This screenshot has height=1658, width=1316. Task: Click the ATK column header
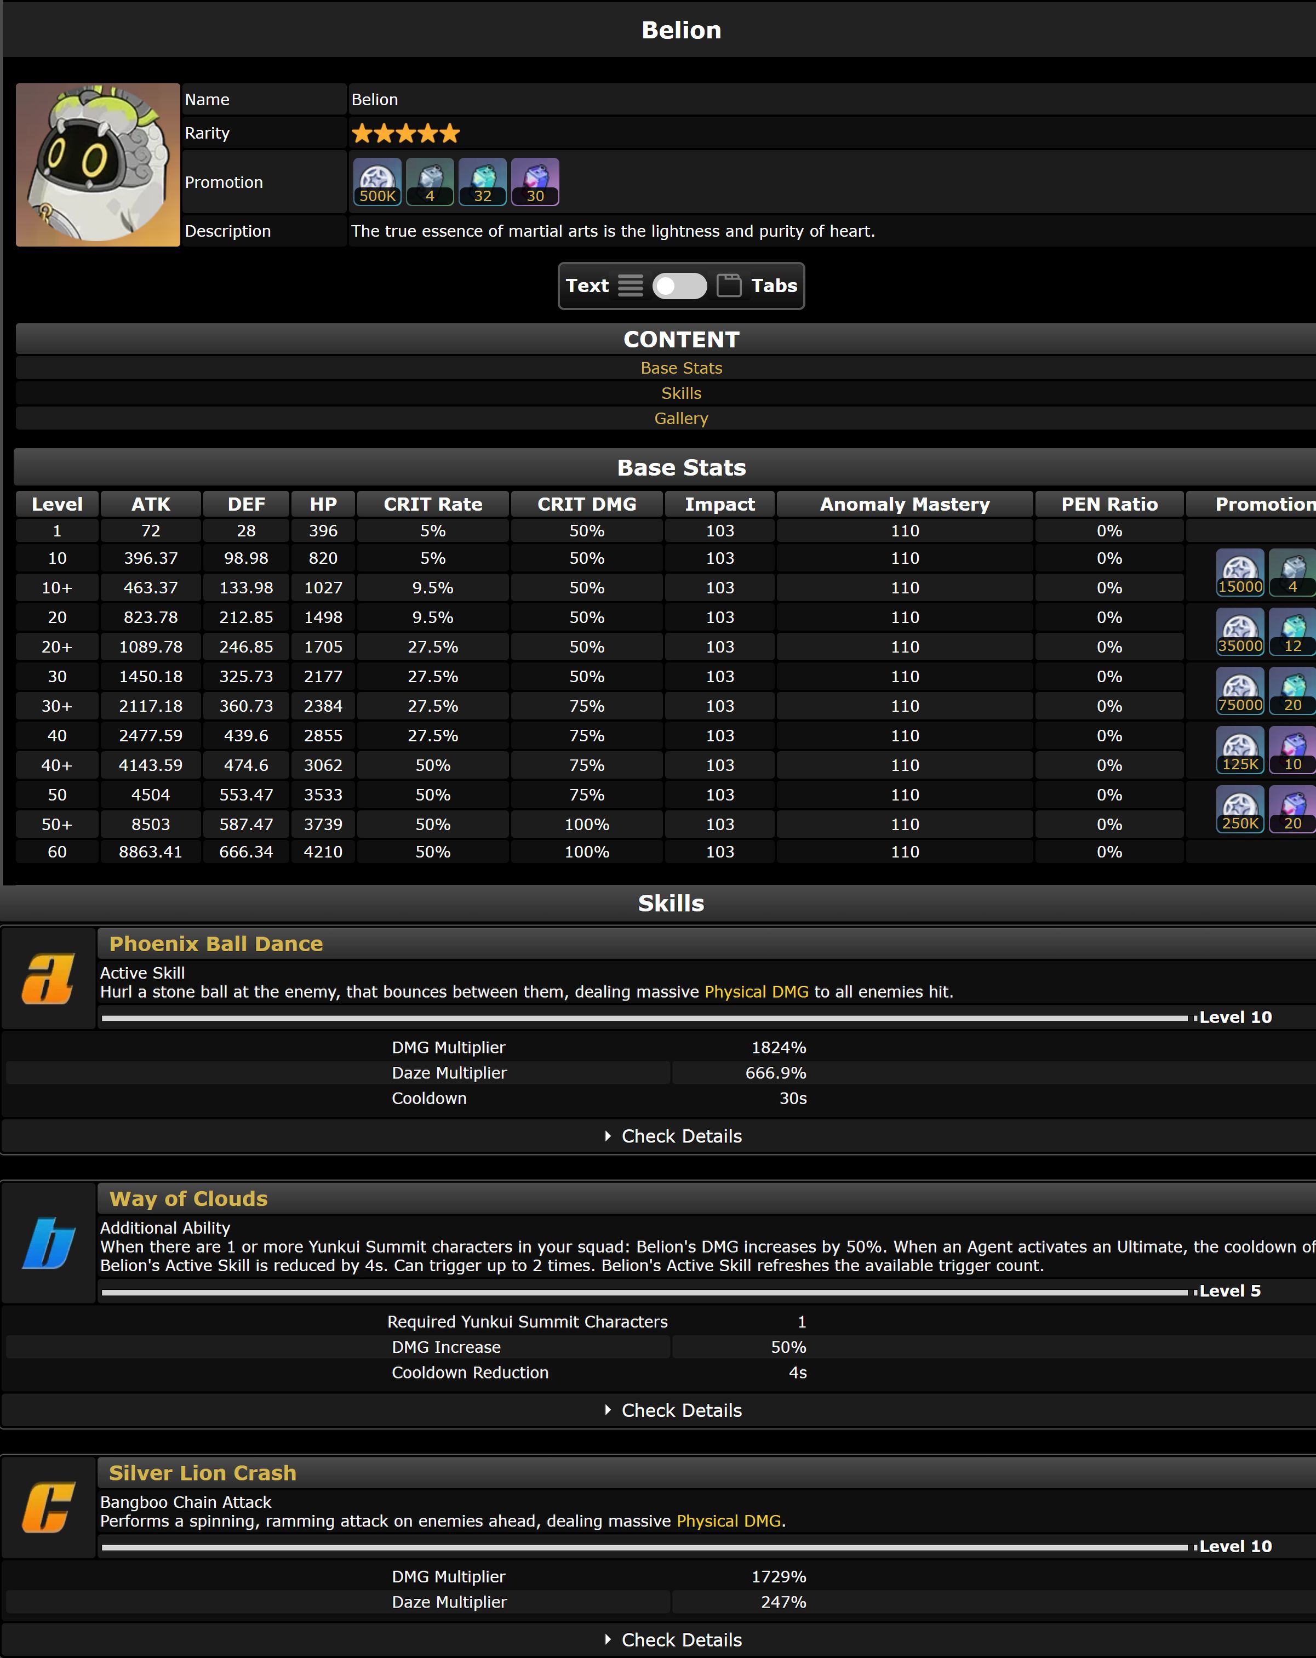click(151, 505)
